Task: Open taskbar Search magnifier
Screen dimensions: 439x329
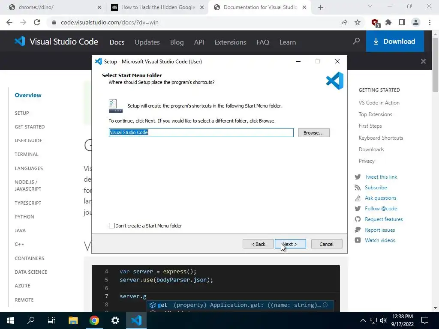Action: click(31, 320)
